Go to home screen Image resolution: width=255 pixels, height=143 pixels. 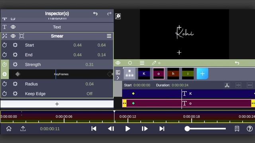click(9, 129)
